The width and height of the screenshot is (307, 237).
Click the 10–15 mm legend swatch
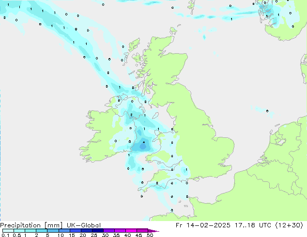tap(64, 231)
